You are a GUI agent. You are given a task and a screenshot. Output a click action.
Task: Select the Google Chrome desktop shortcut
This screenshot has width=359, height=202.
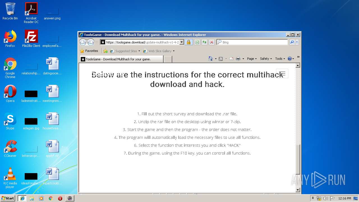tap(10, 68)
